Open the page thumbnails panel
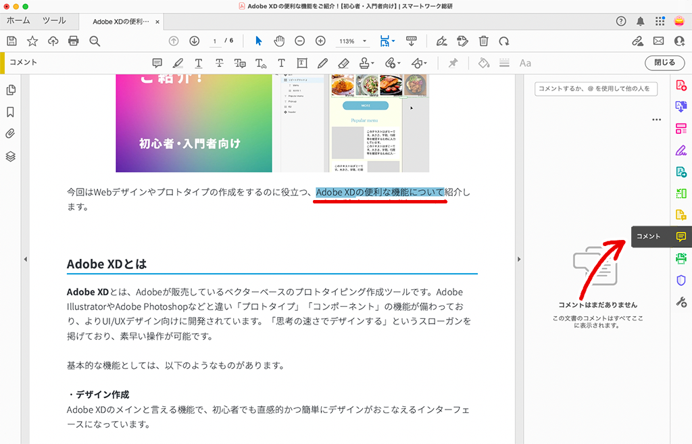This screenshot has width=692, height=444. [x=11, y=90]
